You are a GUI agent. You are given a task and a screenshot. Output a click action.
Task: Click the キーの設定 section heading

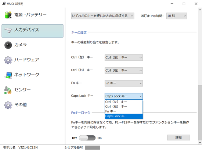(79, 32)
